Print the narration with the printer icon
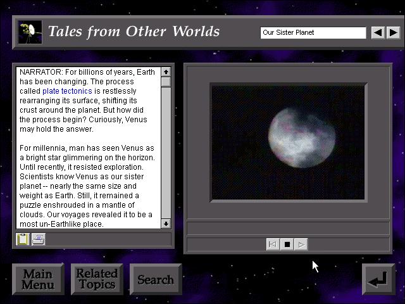The height and width of the screenshot is (304, 405). (39, 239)
